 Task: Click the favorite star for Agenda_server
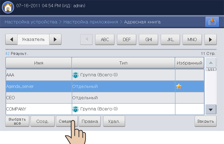[179, 86]
